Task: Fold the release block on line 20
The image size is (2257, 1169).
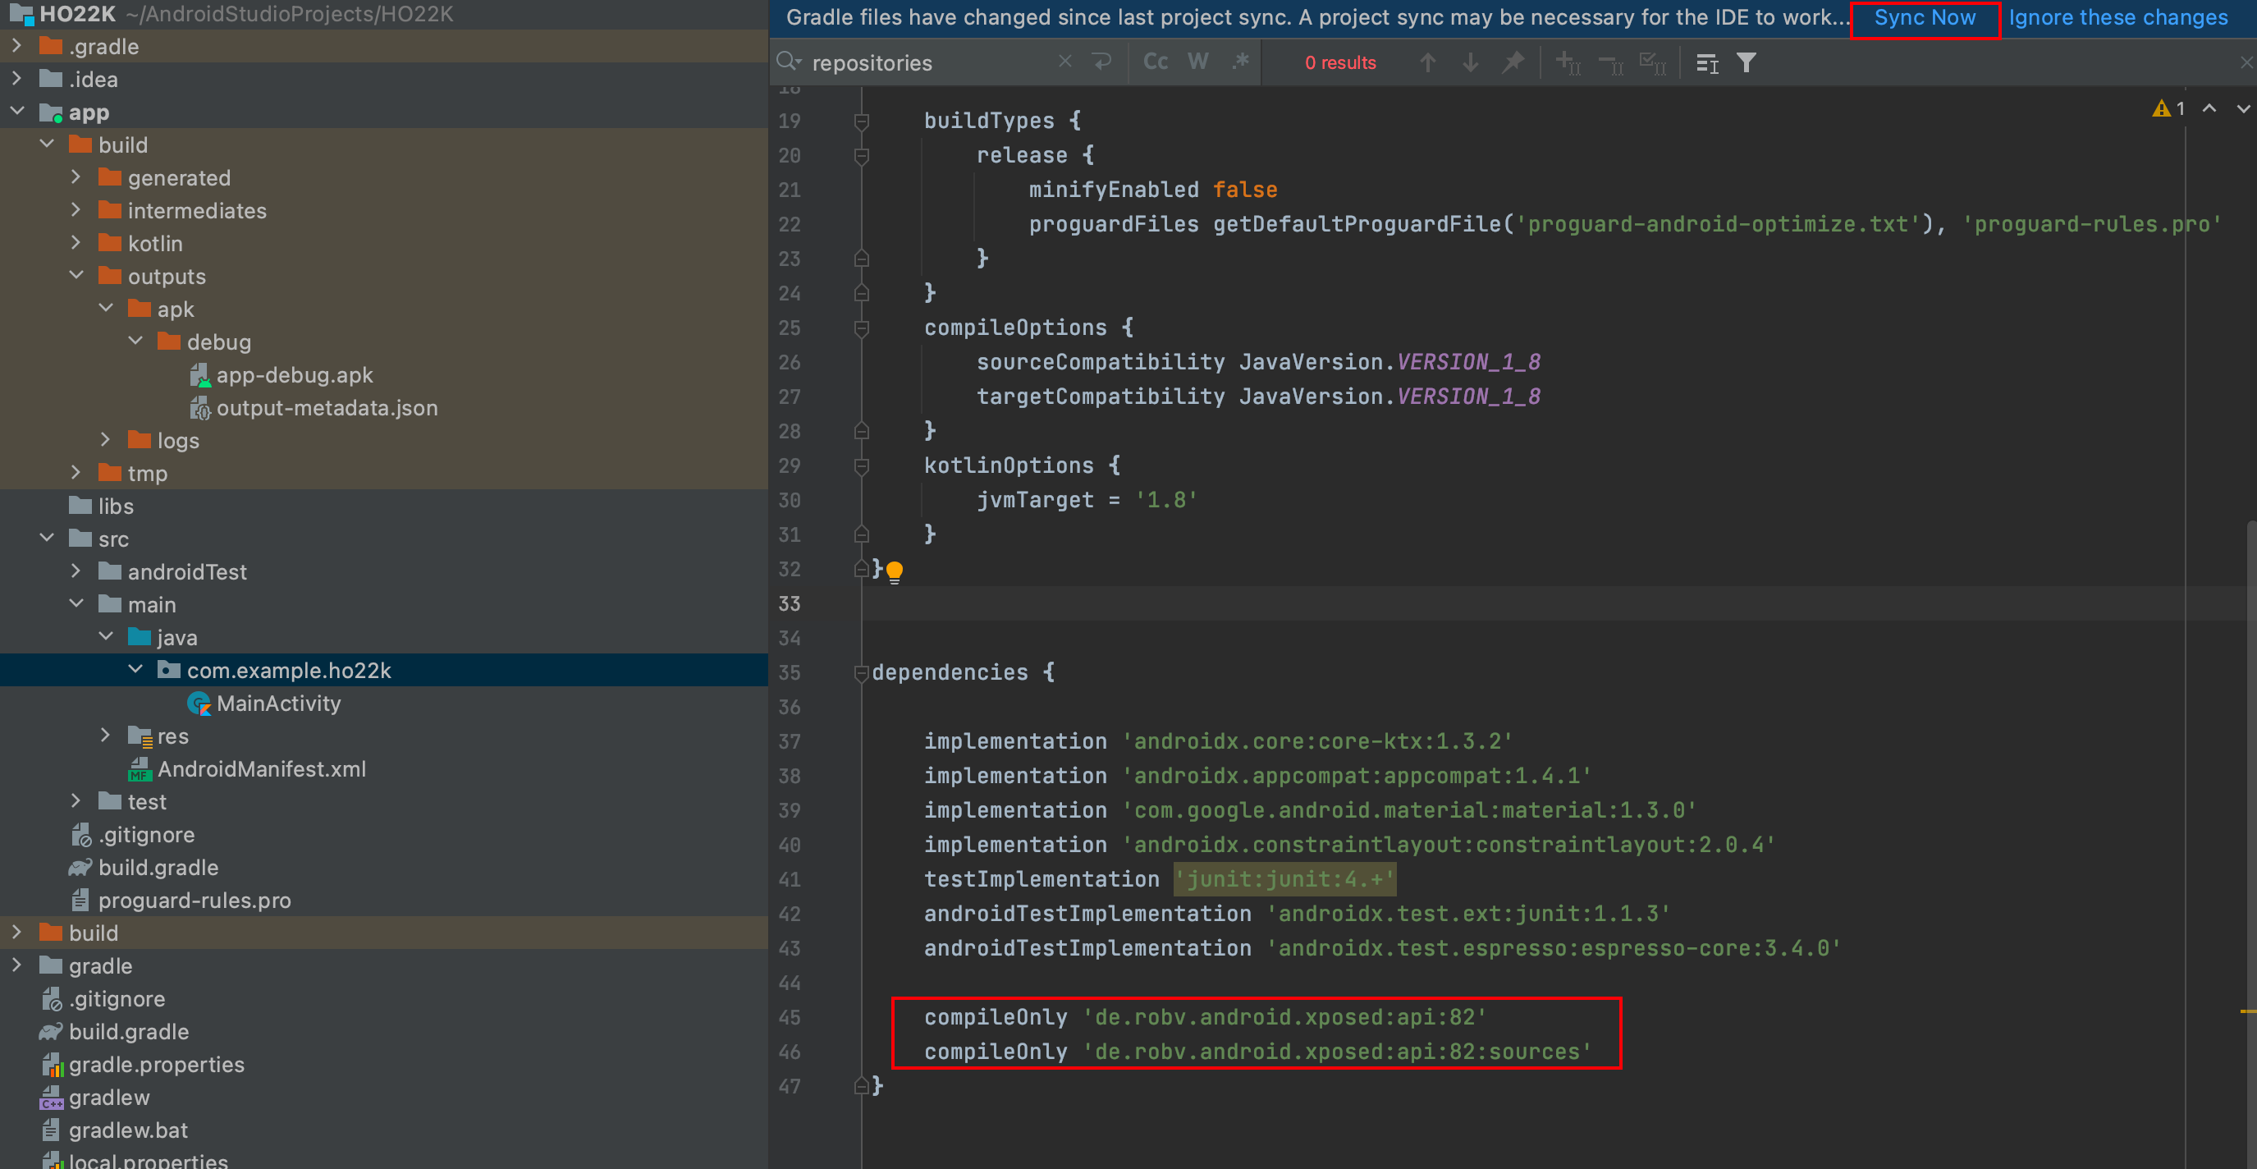Action: coord(861,156)
